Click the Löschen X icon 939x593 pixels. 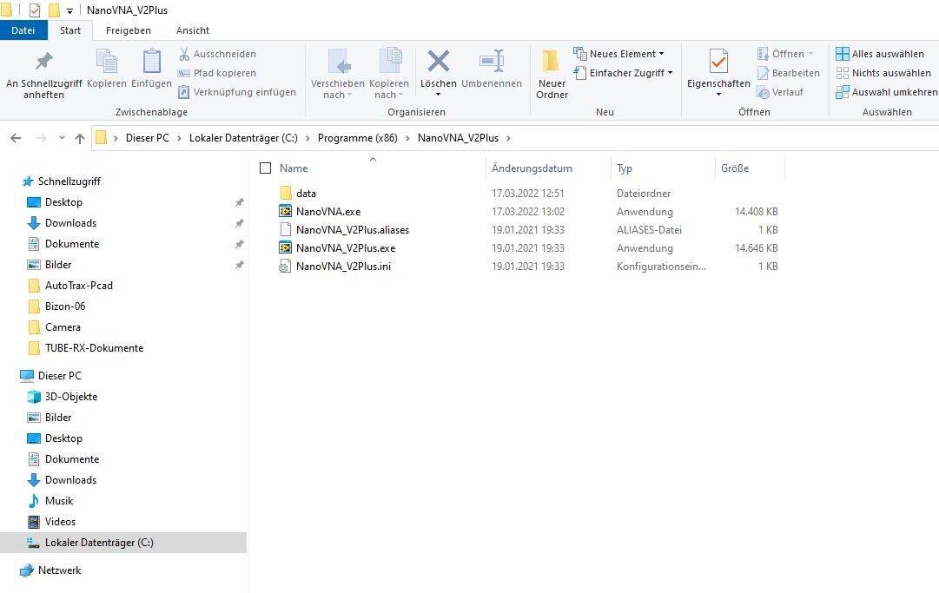click(439, 61)
